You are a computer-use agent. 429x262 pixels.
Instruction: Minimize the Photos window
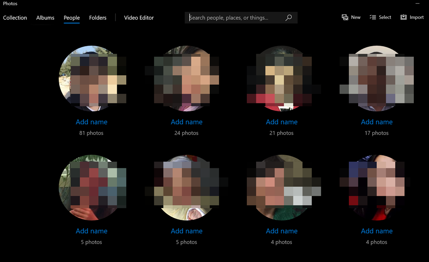(x=418, y=3)
